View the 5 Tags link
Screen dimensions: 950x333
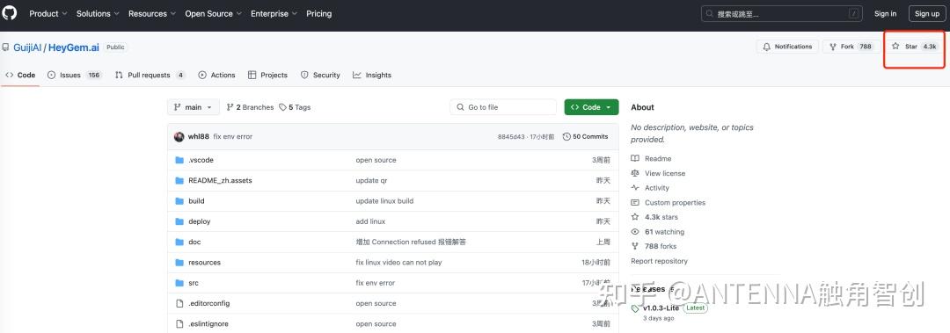point(295,107)
